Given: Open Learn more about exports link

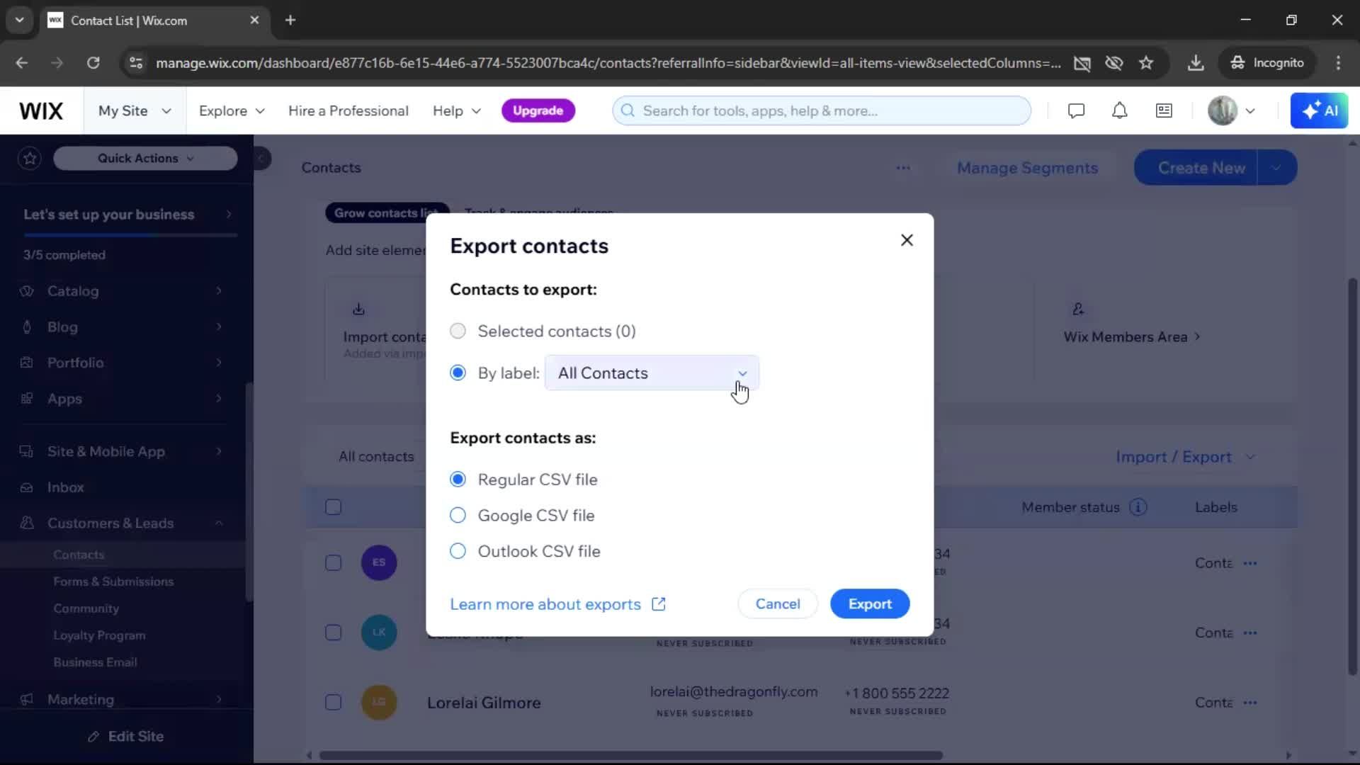Looking at the screenshot, I should [x=557, y=604].
